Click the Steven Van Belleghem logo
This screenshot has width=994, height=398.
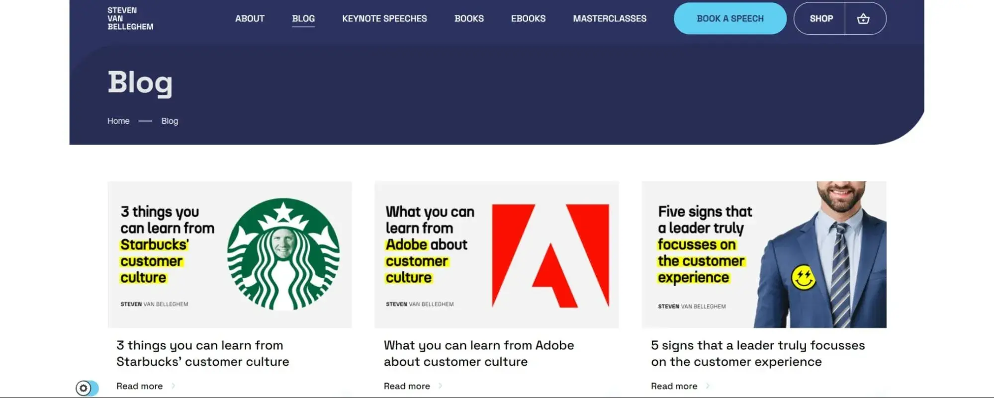pyautogui.click(x=130, y=18)
